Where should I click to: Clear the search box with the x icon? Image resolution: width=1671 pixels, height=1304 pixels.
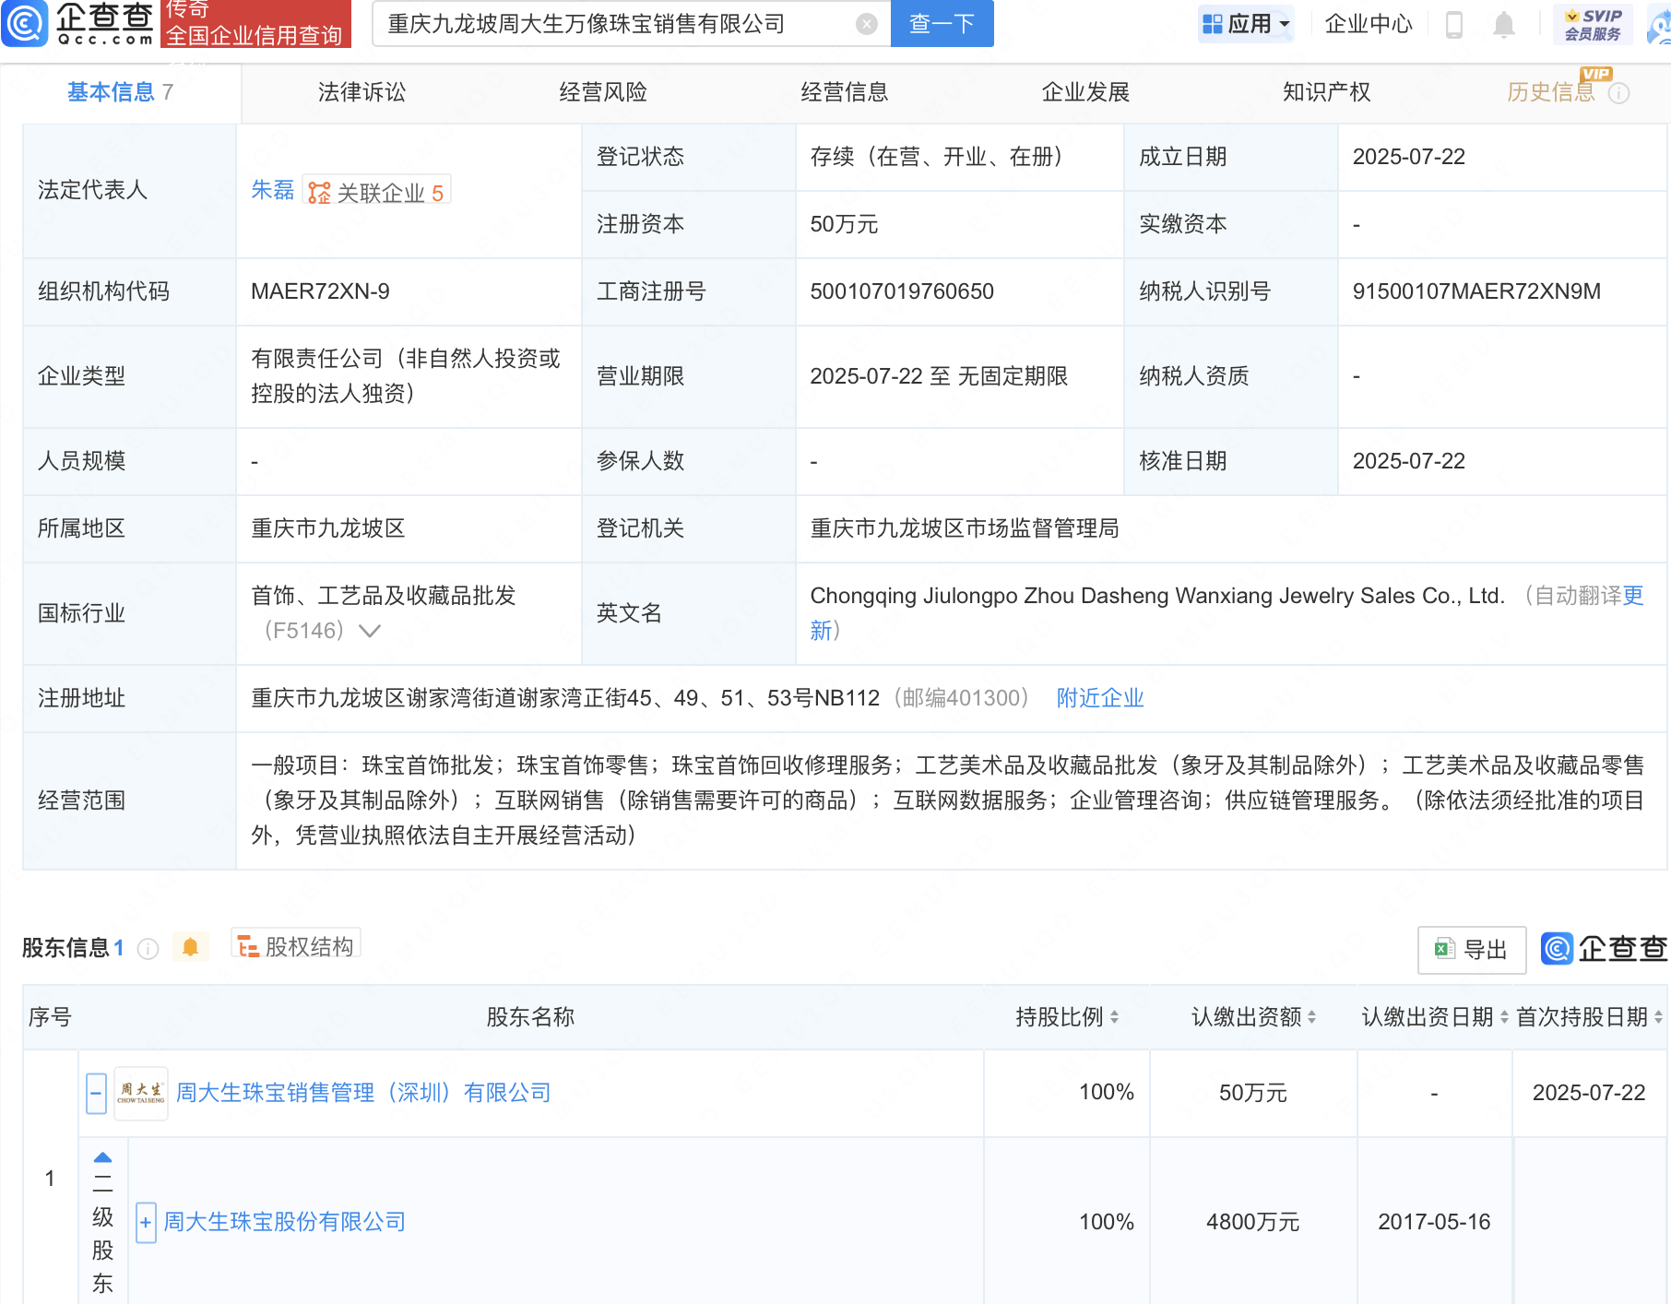[x=864, y=24]
